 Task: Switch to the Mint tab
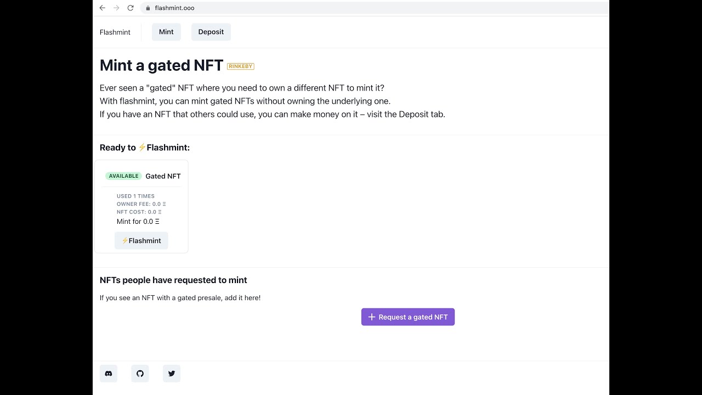coord(166,32)
